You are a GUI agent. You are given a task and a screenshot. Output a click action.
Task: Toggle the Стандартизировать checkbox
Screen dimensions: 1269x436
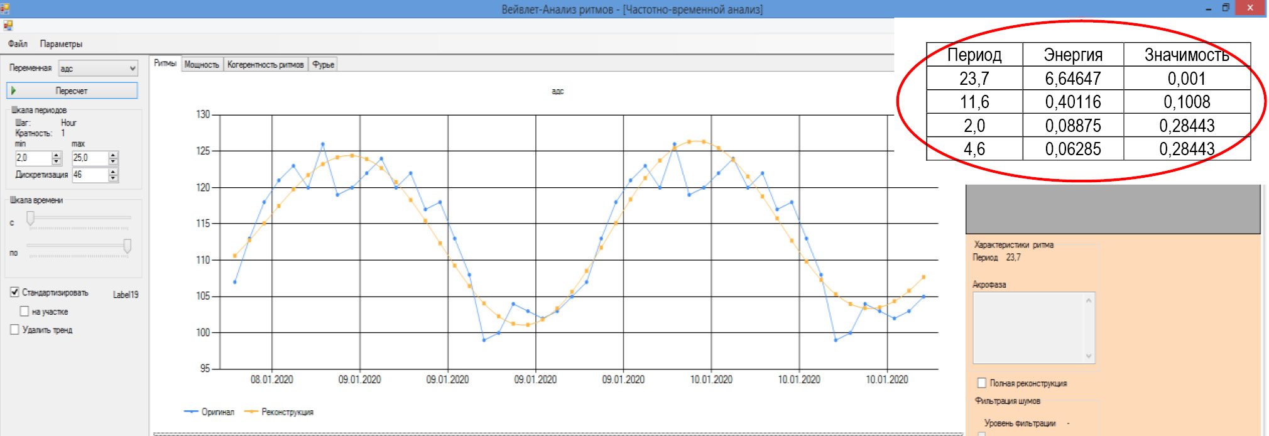[x=14, y=292]
